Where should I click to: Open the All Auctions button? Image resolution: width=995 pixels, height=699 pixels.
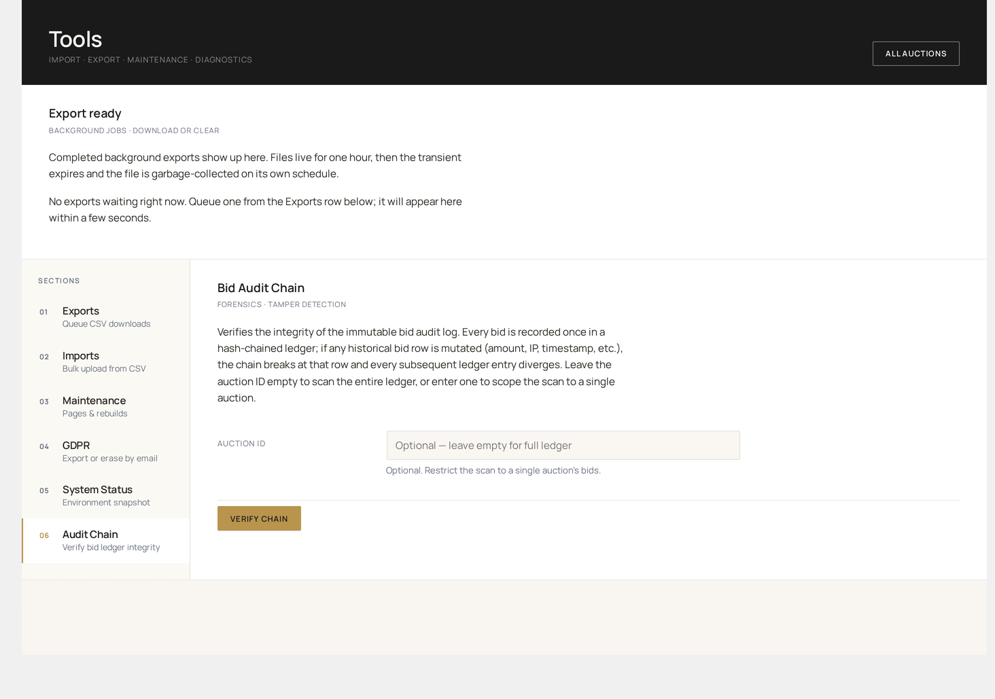(915, 54)
